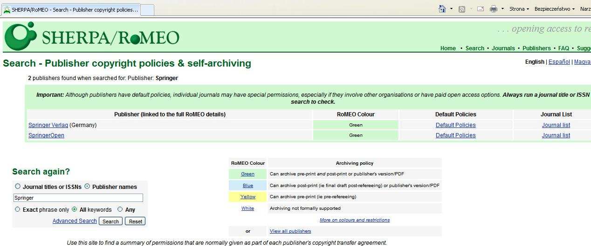Open SpringerOpen publisher details
The width and height of the screenshot is (591, 248).
click(x=46, y=135)
